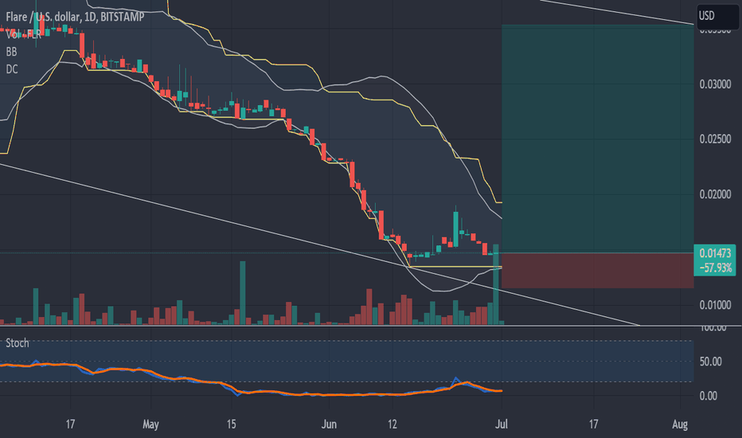The image size is (742, 438).
Task: Click the 0.02000 price axis label
Action: coord(715,194)
